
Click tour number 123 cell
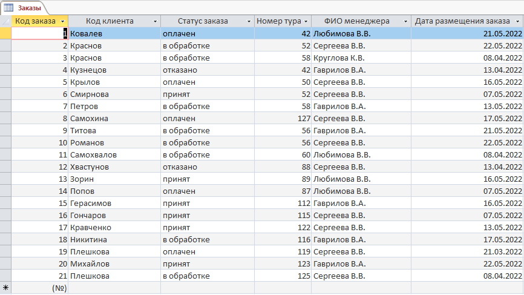point(283,264)
